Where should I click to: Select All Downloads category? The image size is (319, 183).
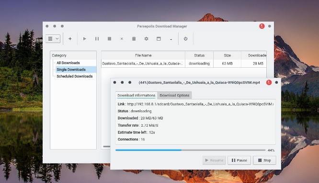tap(68, 63)
